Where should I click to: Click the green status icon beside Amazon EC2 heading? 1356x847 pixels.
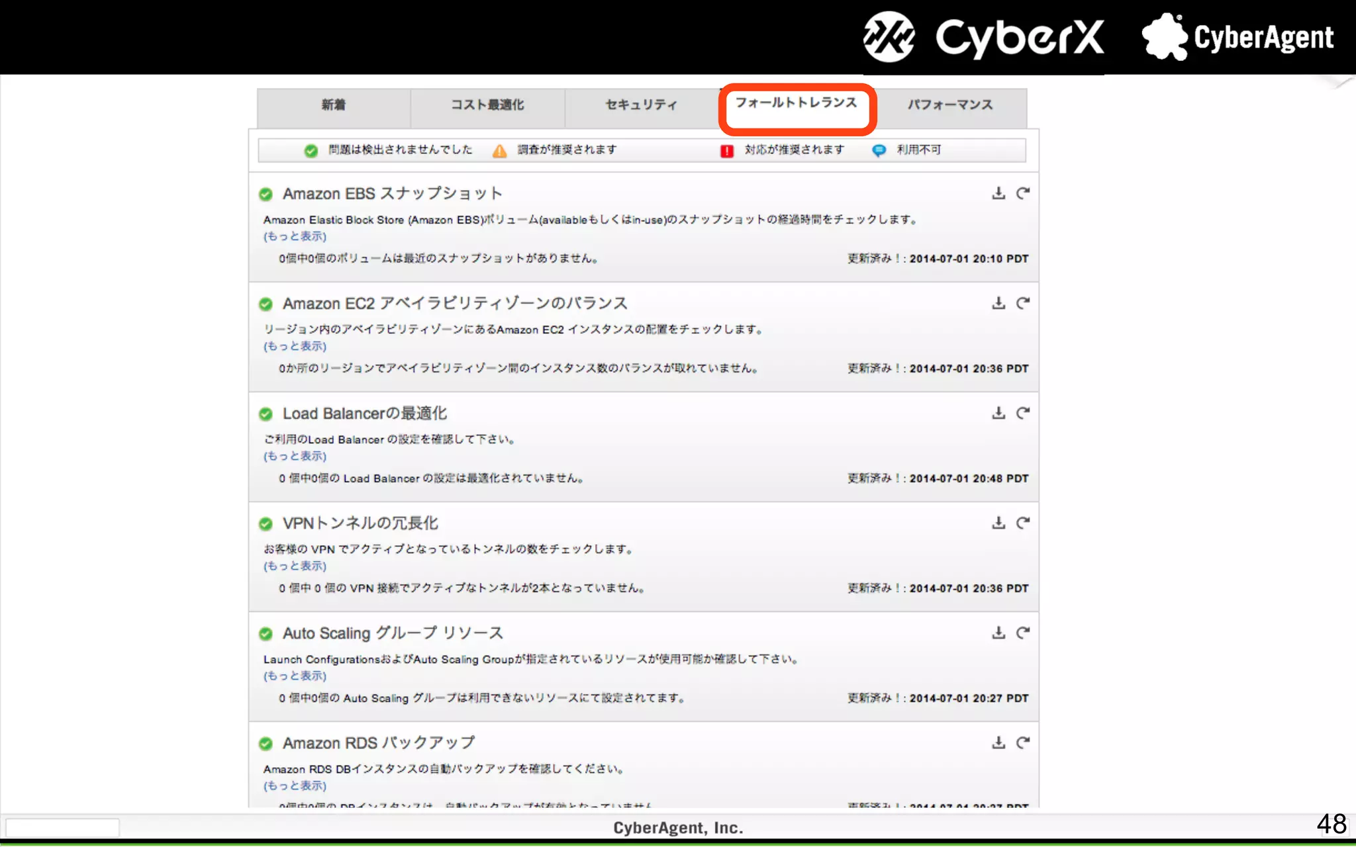266,304
